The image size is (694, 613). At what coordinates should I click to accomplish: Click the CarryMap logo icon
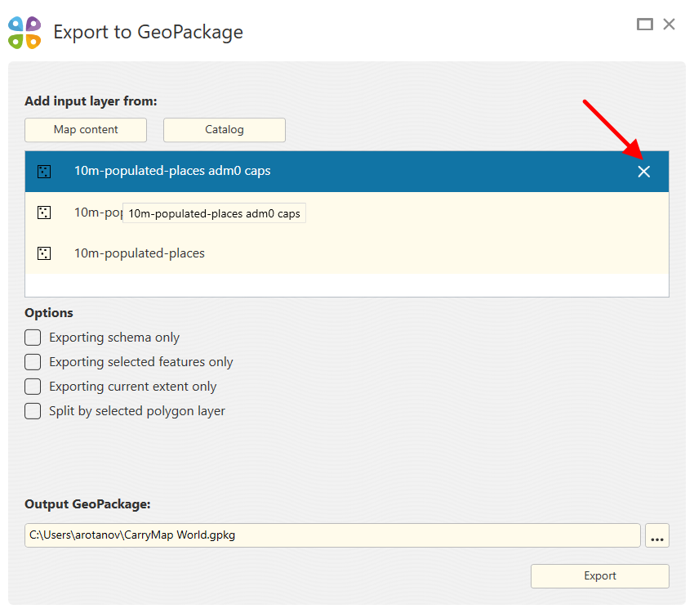point(24,32)
